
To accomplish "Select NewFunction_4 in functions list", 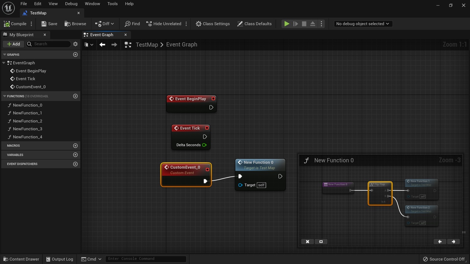I will click(x=28, y=137).
